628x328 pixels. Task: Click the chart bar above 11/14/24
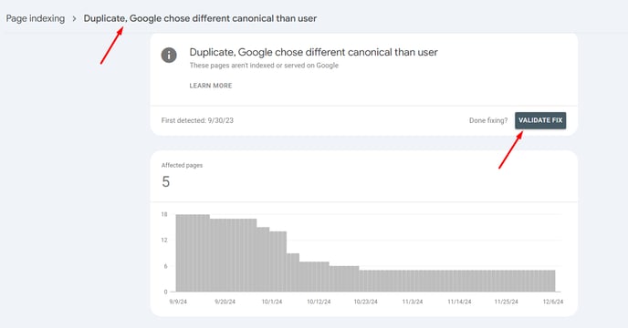459,281
